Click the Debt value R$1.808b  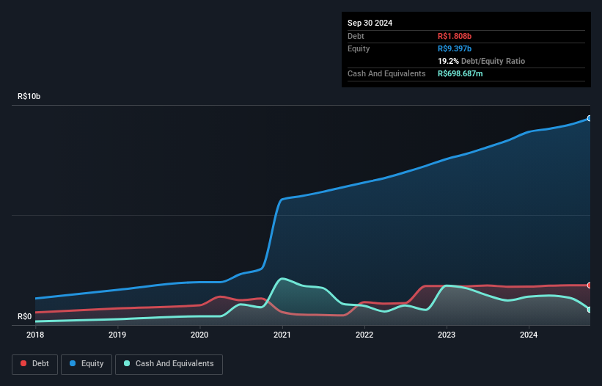[455, 36]
